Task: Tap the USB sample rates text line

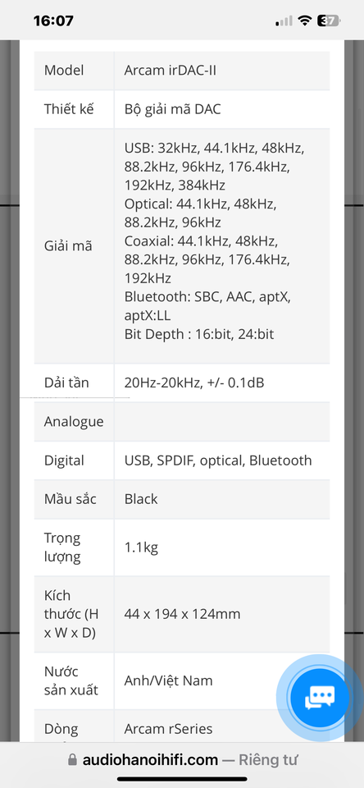Action: pyautogui.click(x=215, y=148)
